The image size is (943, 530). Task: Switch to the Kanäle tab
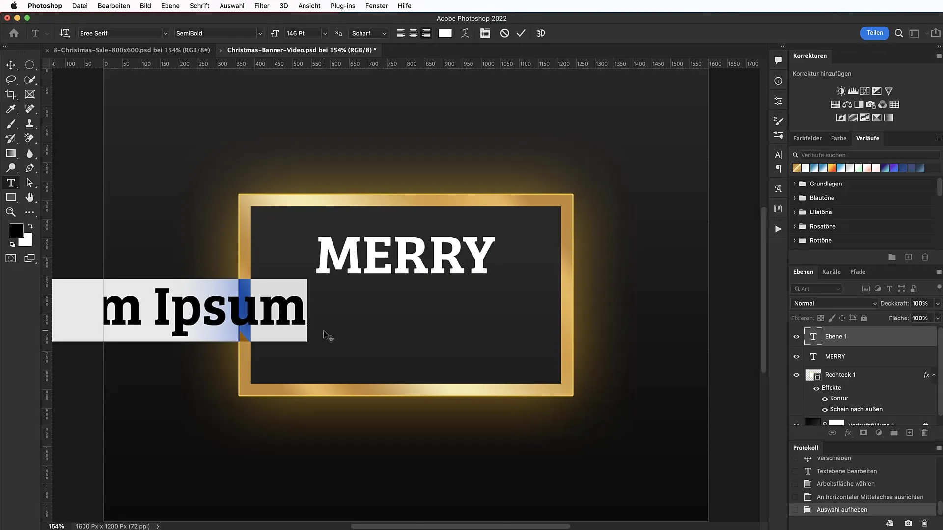click(x=831, y=272)
